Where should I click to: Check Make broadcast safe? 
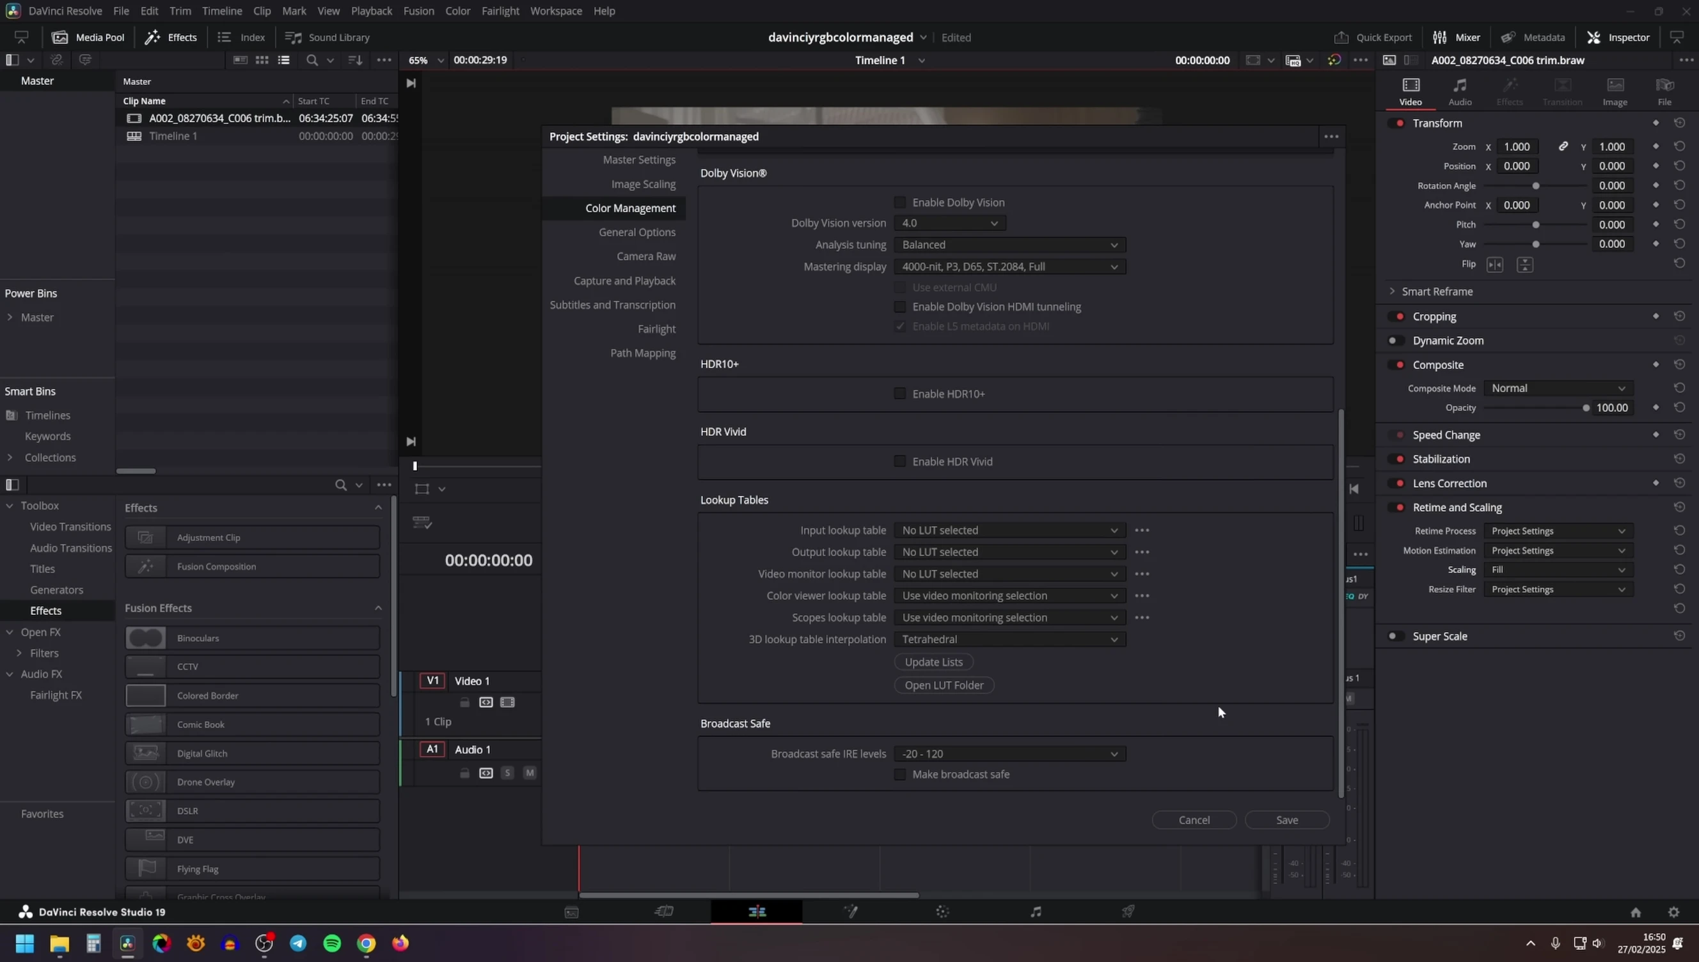point(900,774)
